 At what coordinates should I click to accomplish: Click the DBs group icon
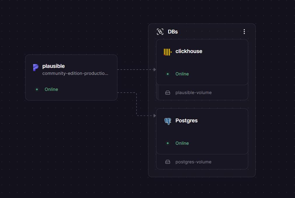(x=160, y=31)
